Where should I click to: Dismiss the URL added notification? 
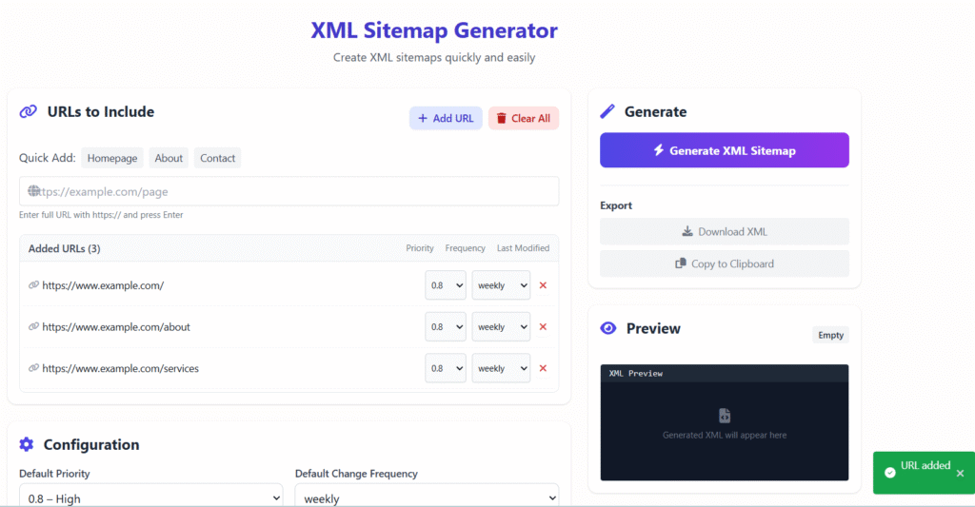pos(960,474)
